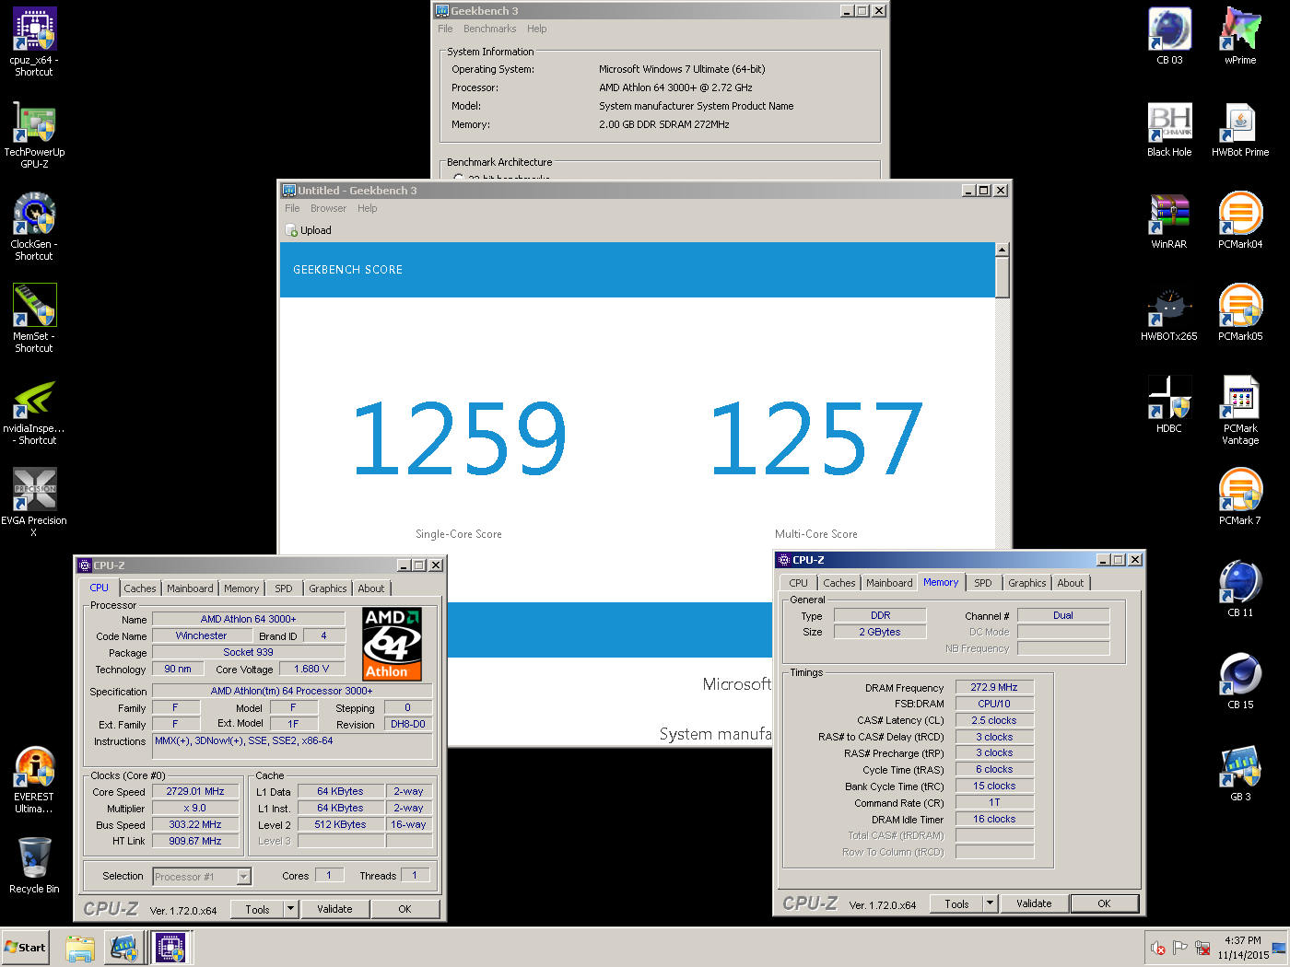Open the Help menu in Untitled Geekbench window
Screen dimensions: 1290x967
click(x=367, y=208)
